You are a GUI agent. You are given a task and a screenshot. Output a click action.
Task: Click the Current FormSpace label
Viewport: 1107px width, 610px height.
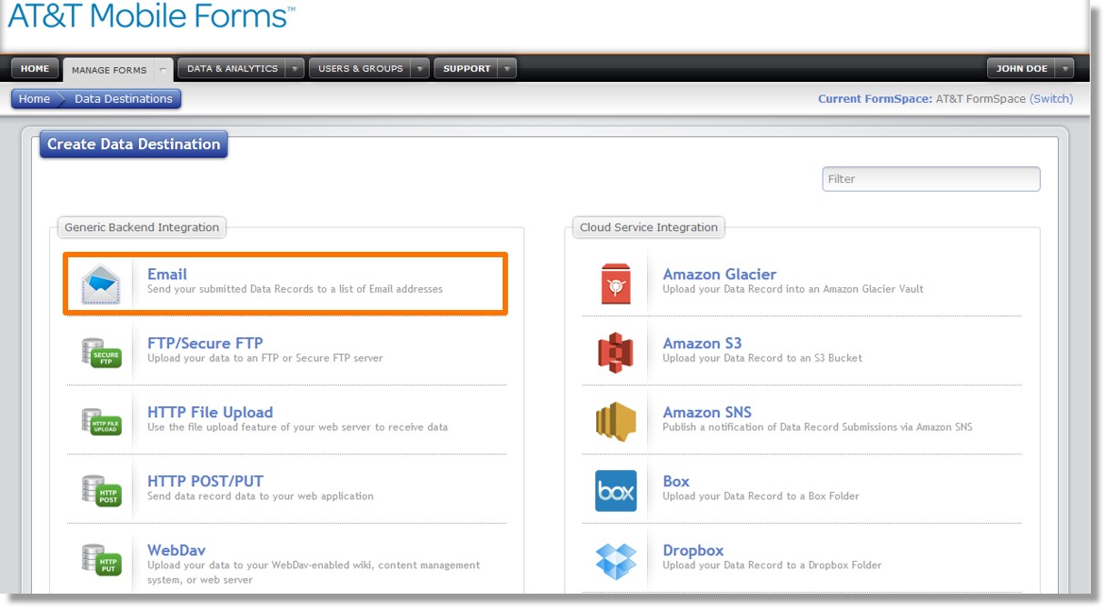tap(874, 99)
